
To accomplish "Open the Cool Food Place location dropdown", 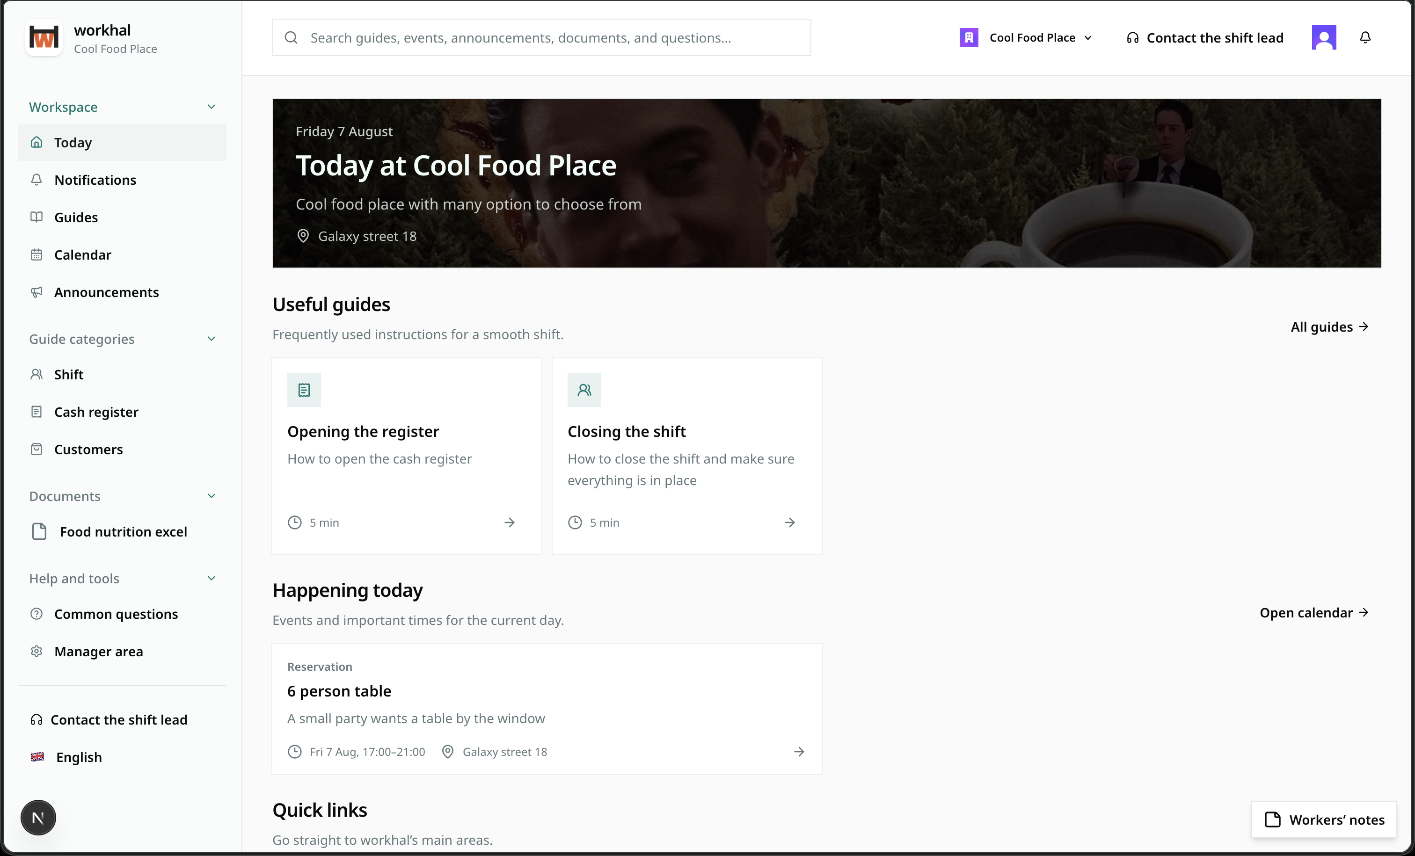I will click(1026, 37).
